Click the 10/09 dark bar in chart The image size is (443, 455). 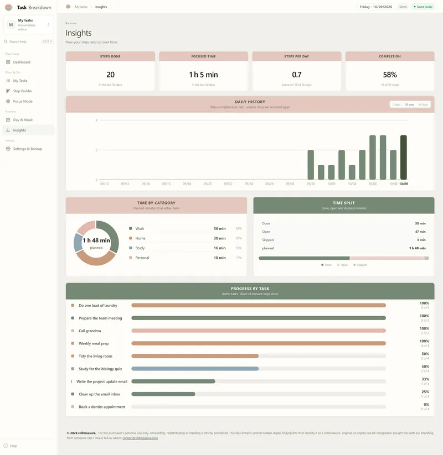point(404,157)
